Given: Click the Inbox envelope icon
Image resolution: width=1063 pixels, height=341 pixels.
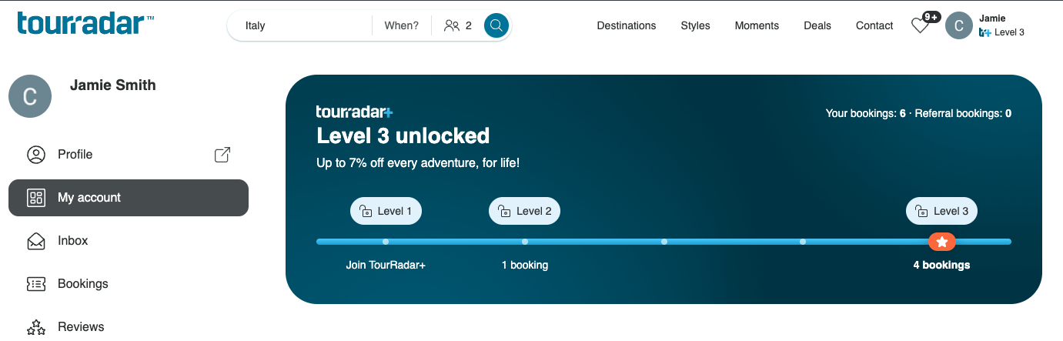Looking at the screenshot, I should tap(36, 241).
